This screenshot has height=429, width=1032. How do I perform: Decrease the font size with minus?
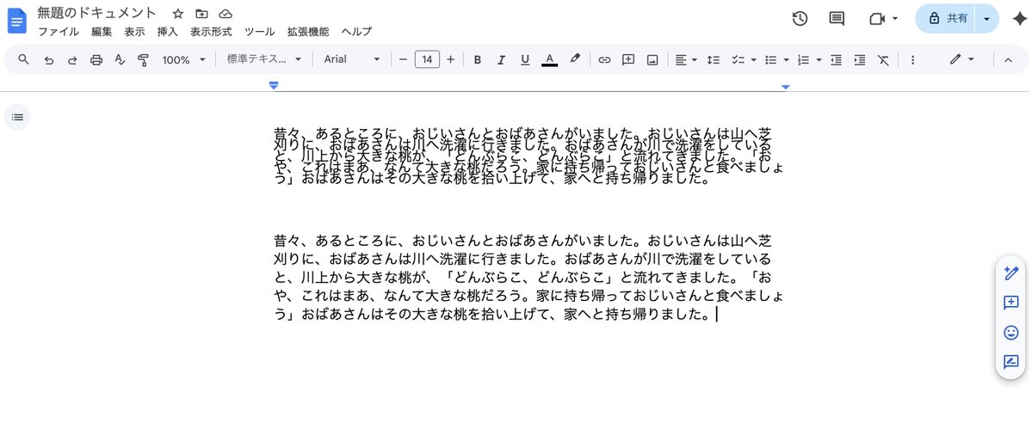(x=404, y=60)
